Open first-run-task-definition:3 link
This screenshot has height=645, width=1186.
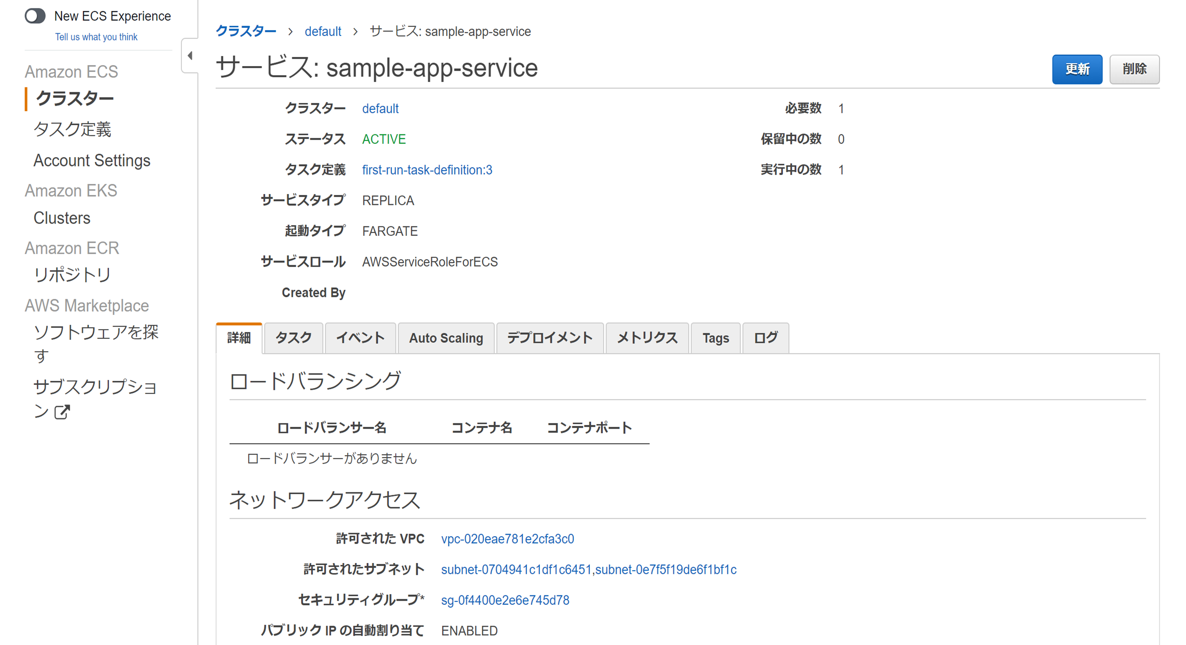(427, 170)
